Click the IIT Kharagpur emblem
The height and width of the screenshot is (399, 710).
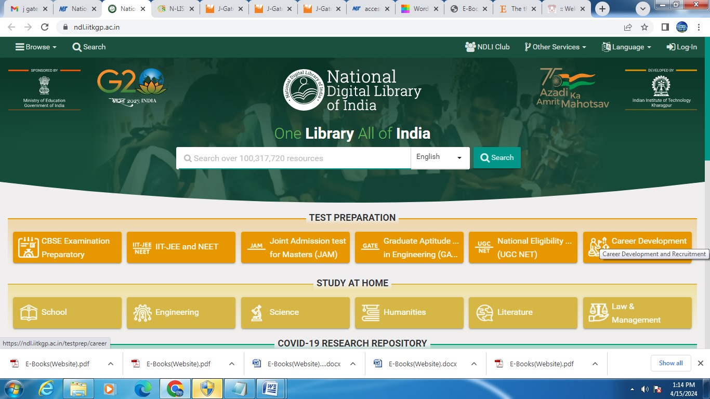[x=661, y=85]
